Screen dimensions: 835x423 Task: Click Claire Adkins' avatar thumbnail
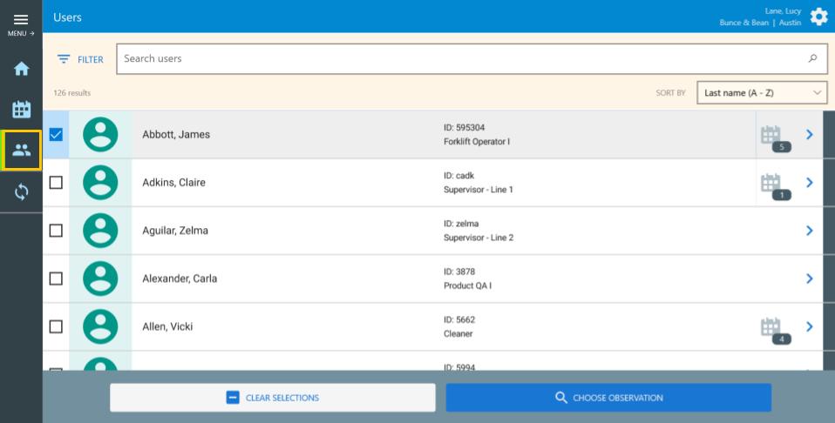pyautogui.click(x=100, y=183)
